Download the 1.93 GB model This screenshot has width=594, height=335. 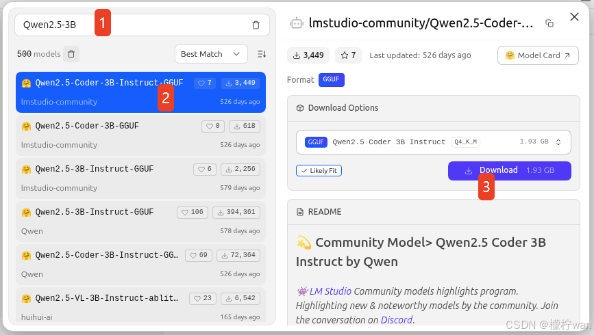pos(510,170)
